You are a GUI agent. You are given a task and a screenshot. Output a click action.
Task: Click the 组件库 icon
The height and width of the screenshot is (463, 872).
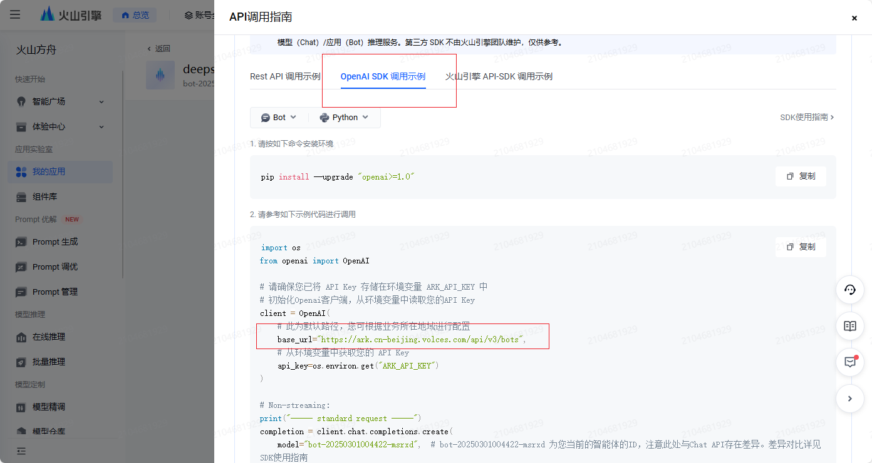tap(21, 196)
